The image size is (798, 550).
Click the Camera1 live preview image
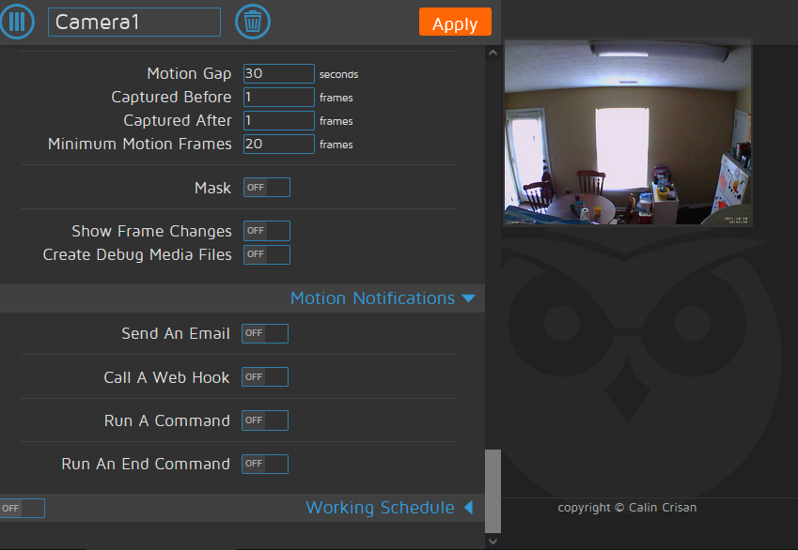coord(627,131)
